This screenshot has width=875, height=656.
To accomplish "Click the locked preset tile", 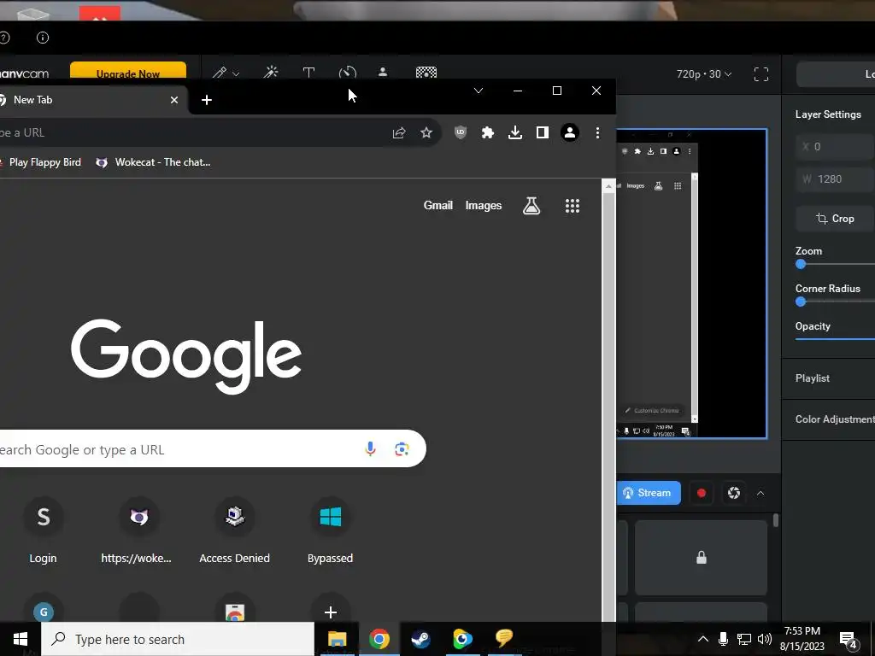I will [x=701, y=558].
